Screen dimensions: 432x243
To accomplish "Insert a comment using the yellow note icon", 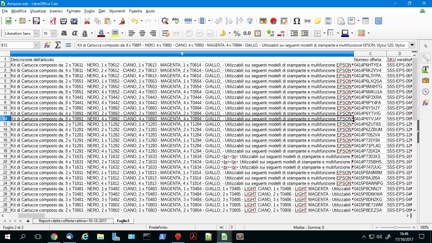I will [318, 21].
